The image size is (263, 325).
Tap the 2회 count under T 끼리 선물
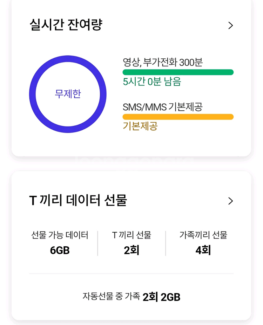tap(131, 251)
